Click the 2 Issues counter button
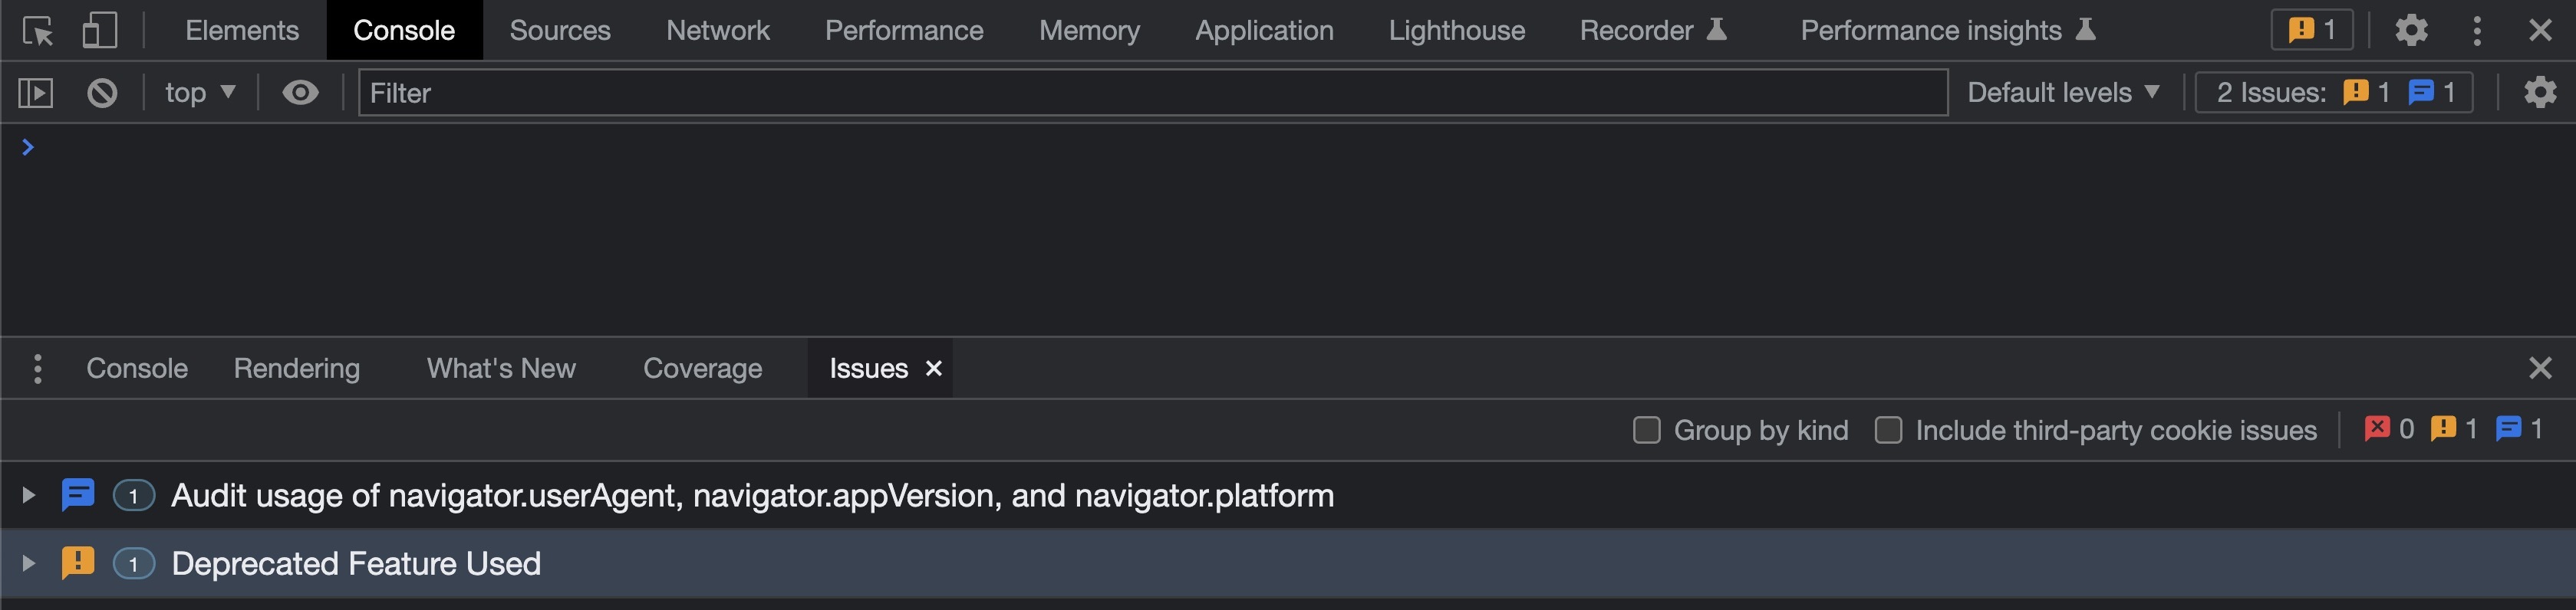2576x610 pixels. (x=2334, y=93)
